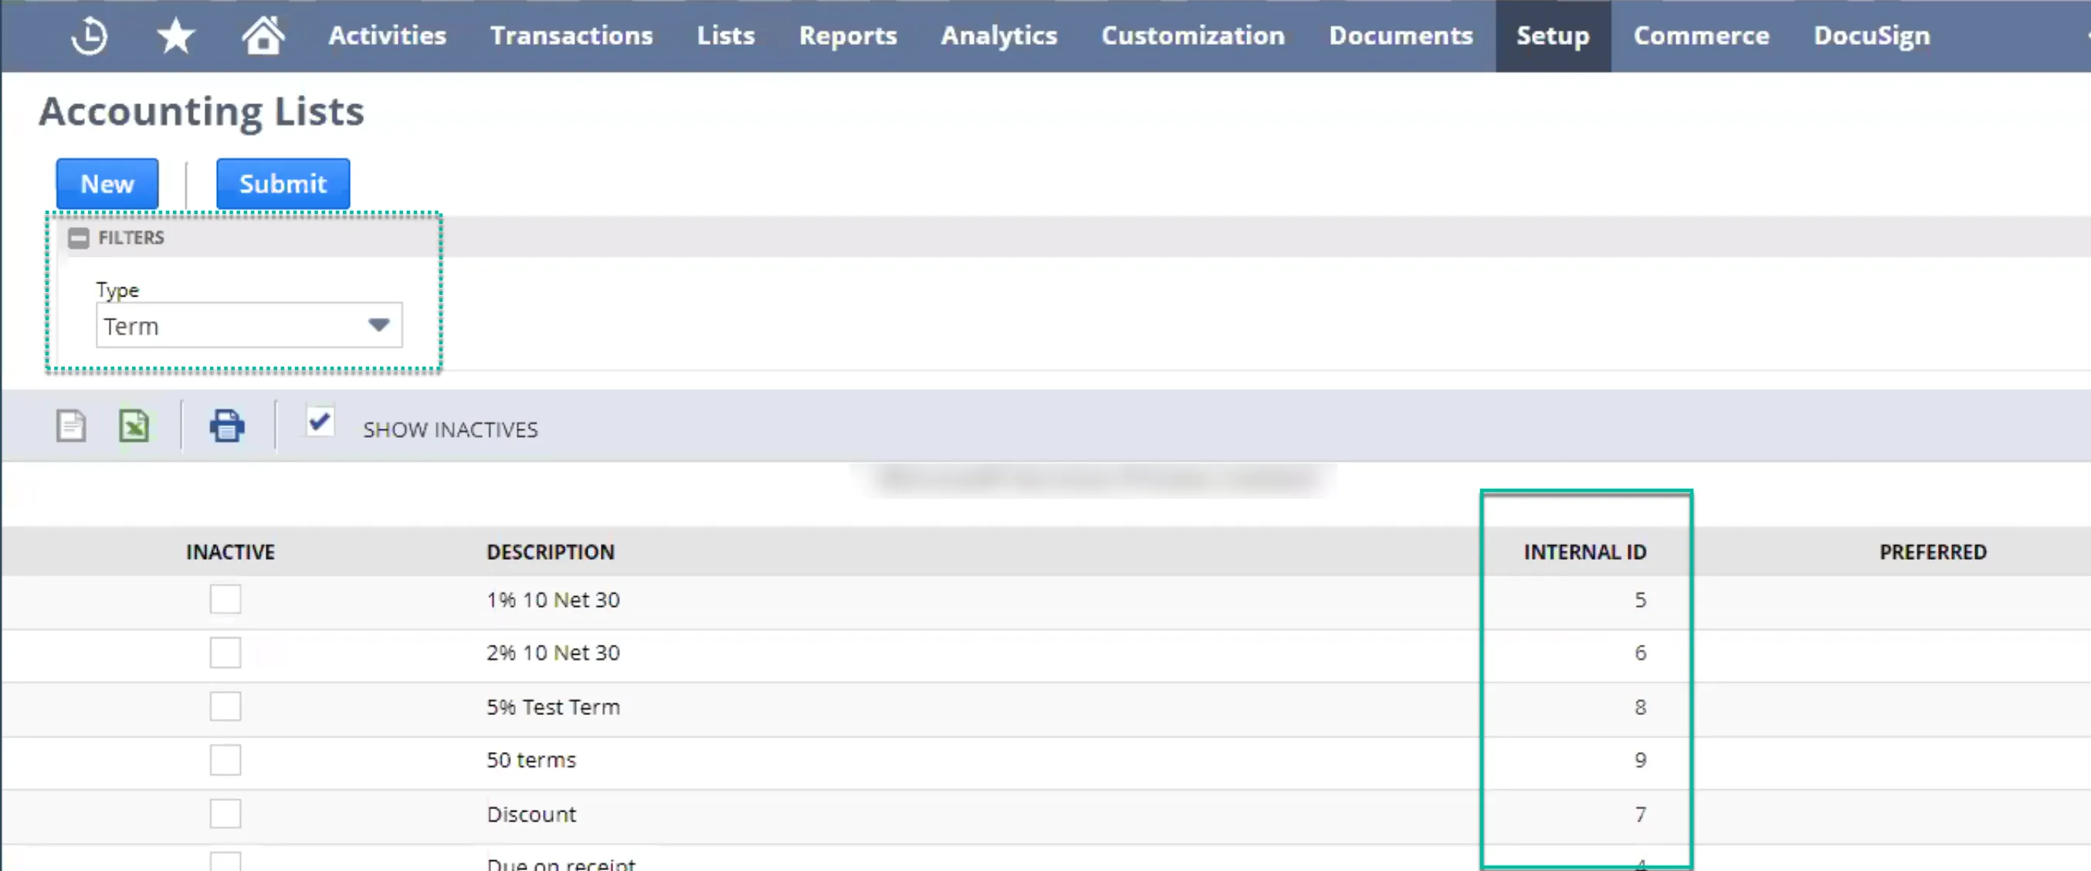Open the Lists menu
This screenshot has width=2091, height=871.
pos(726,36)
